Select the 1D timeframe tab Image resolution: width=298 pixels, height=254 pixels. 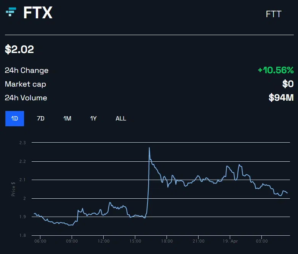coord(14,119)
